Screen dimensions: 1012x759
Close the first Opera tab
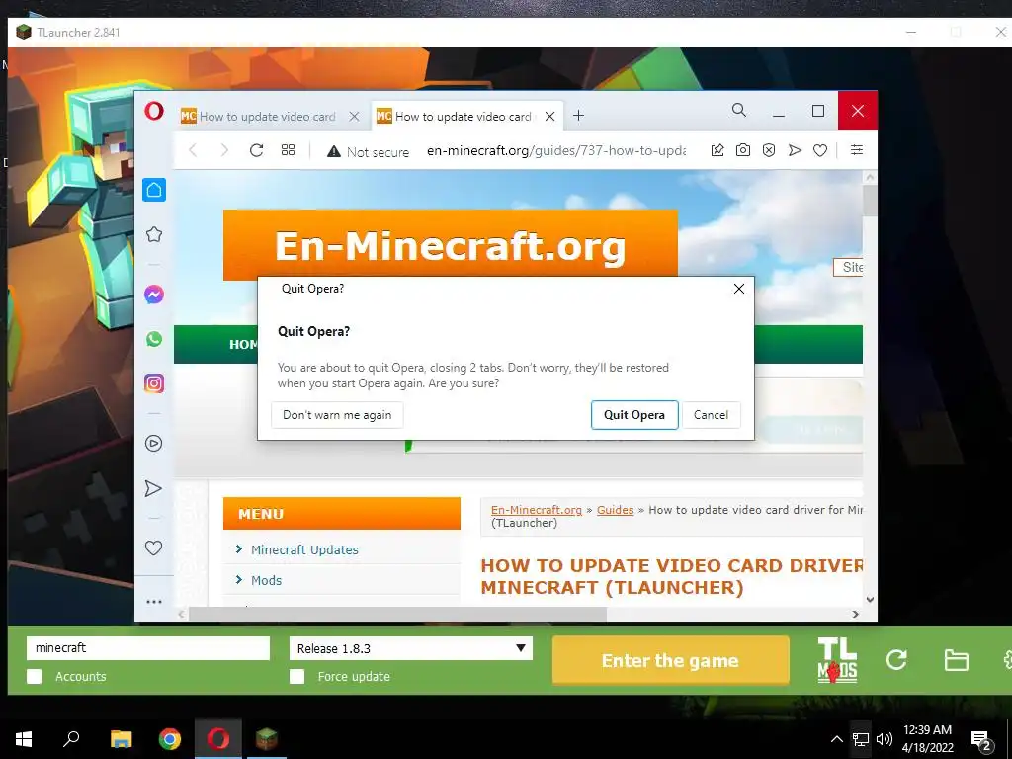[354, 117]
